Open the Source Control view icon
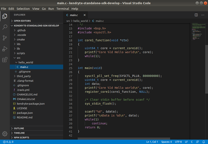The width and height of the screenshot is (208, 144). [x=5, y=38]
